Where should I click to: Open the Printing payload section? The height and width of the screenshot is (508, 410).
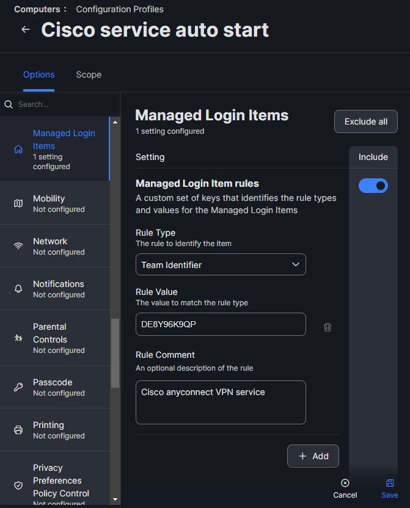55,430
